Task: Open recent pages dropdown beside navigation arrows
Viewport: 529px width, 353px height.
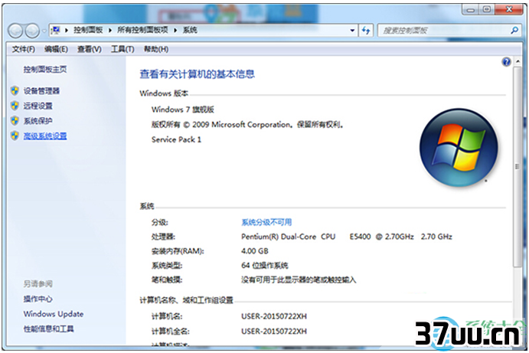Action: click(x=44, y=31)
